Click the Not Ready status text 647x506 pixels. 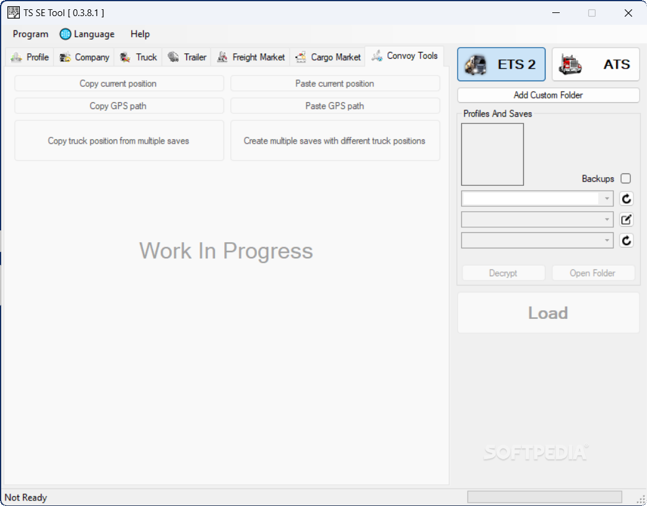pyautogui.click(x=25, y=497)
